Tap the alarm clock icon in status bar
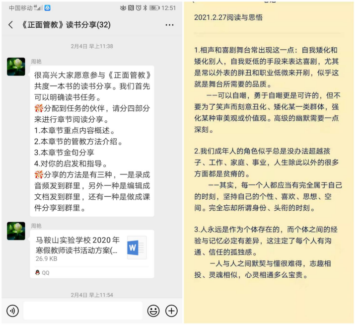The height and width of the screenshot is (325, 356). point(138,8)
